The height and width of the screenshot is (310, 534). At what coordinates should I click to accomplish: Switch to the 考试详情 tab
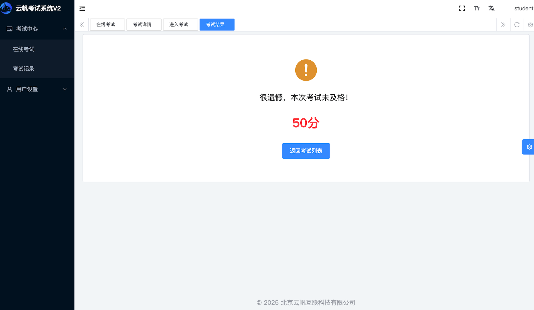[144, 24]
